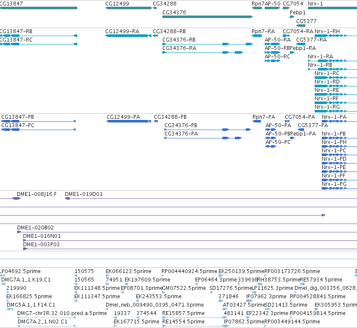
Task: Select the CG7054 gene label
Action: click(293, 4)
